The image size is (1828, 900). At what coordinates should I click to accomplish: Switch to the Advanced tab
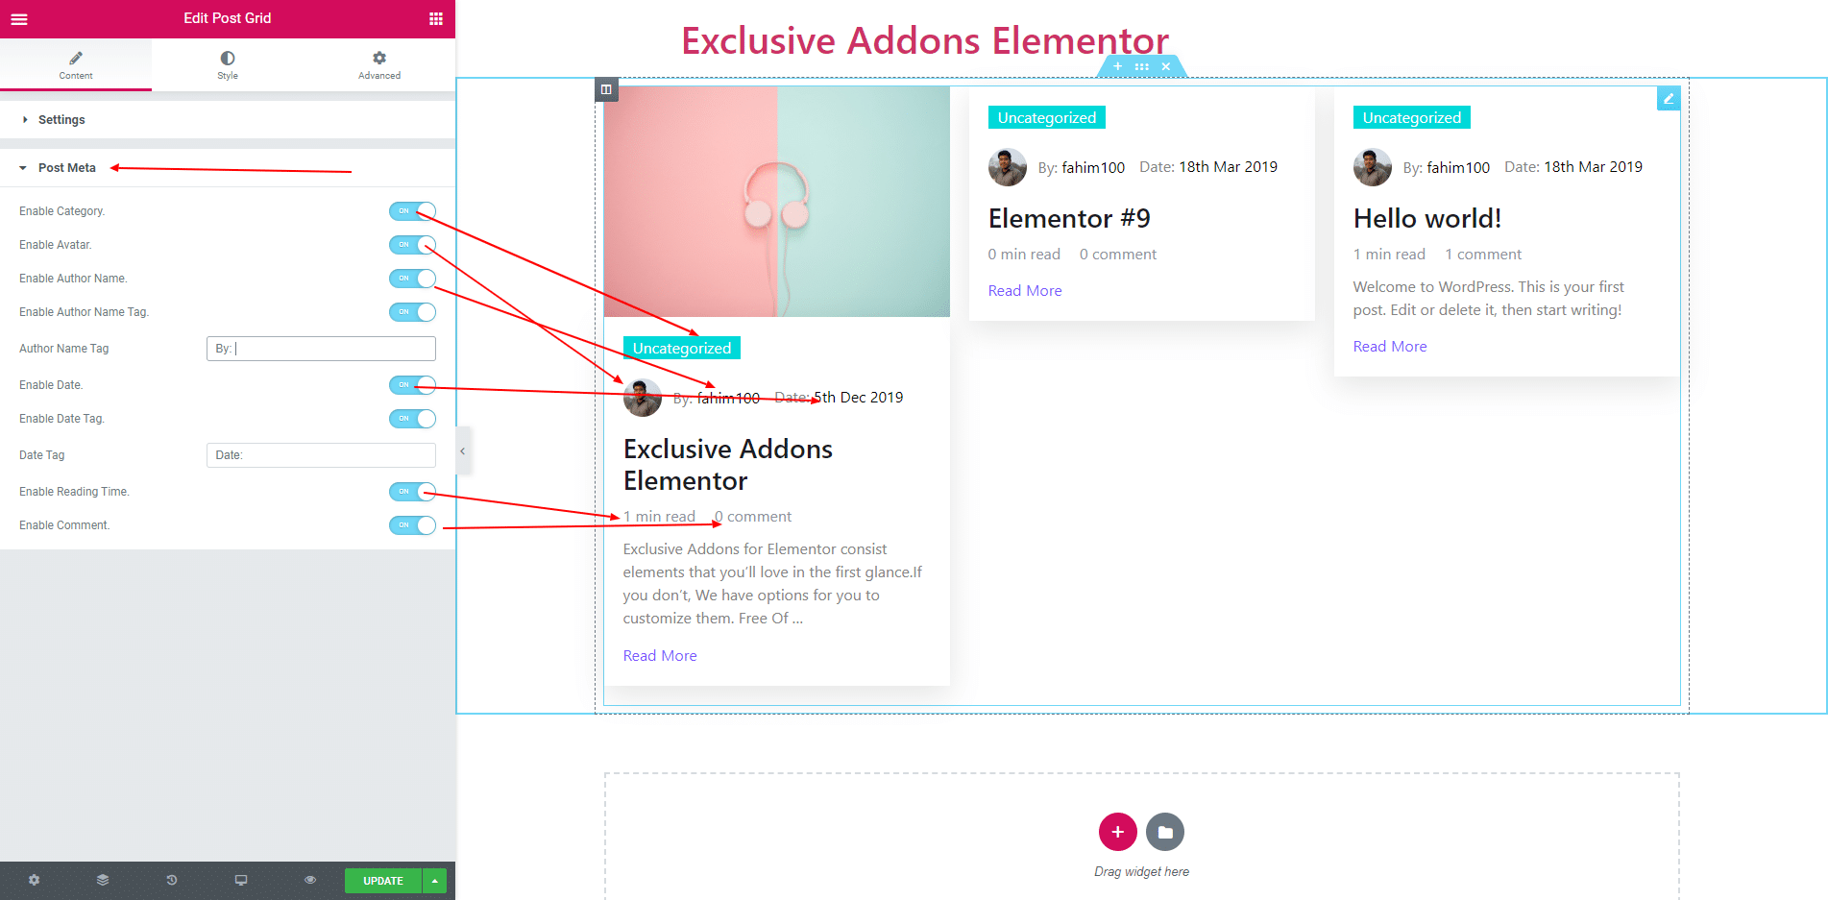(379, 64)
